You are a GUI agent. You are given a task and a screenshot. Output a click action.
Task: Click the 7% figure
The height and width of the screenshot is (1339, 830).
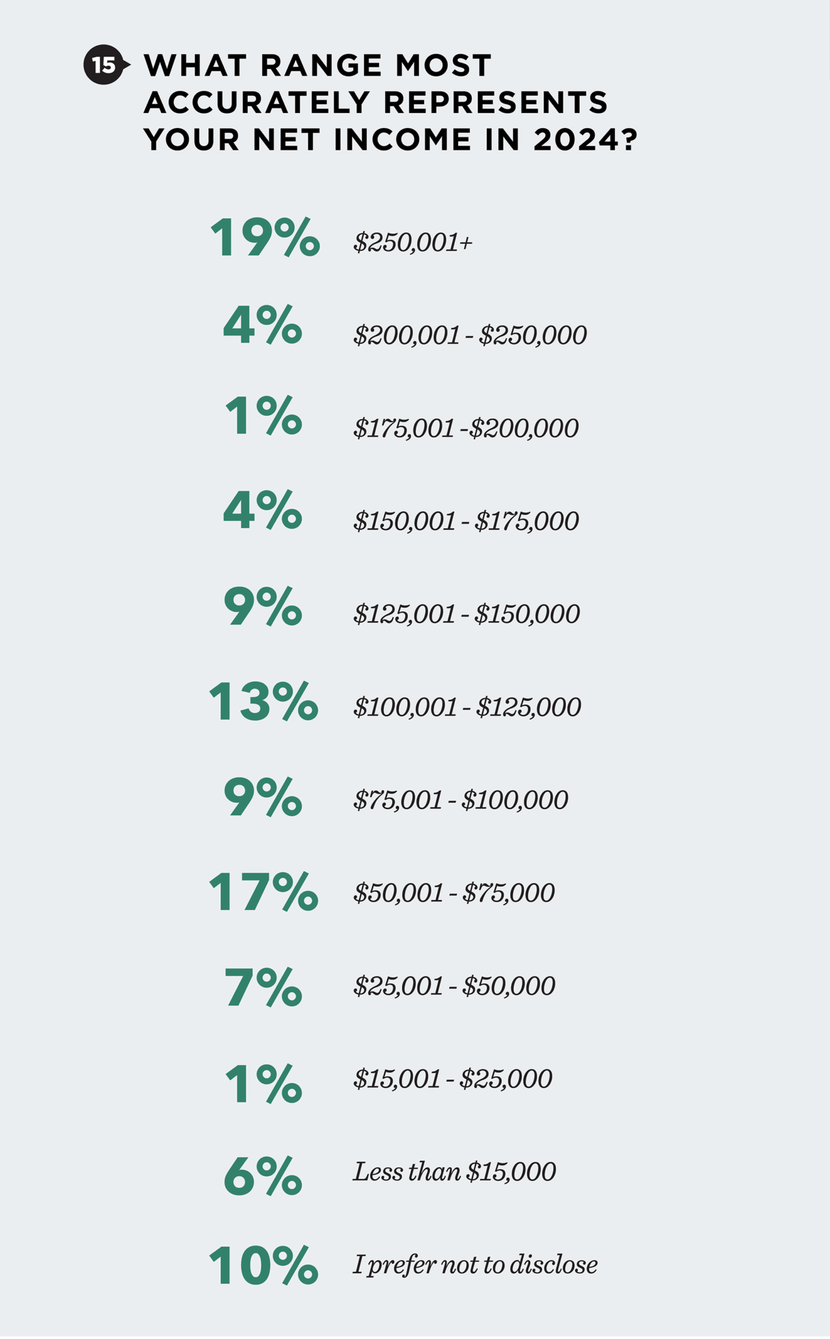click(x=263, y=986)
